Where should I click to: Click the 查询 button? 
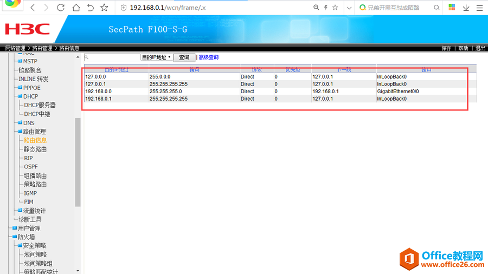pyautogui.click(x=184, y=57)
